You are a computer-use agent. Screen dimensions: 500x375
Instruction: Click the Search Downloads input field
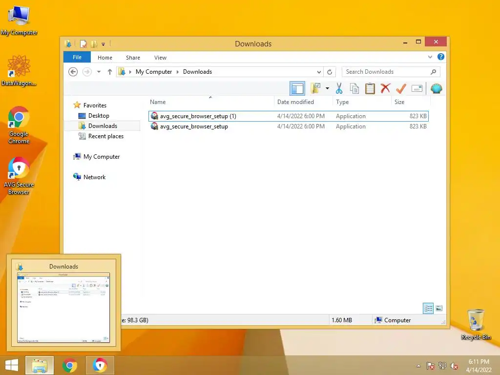click(x=391, y=72)
